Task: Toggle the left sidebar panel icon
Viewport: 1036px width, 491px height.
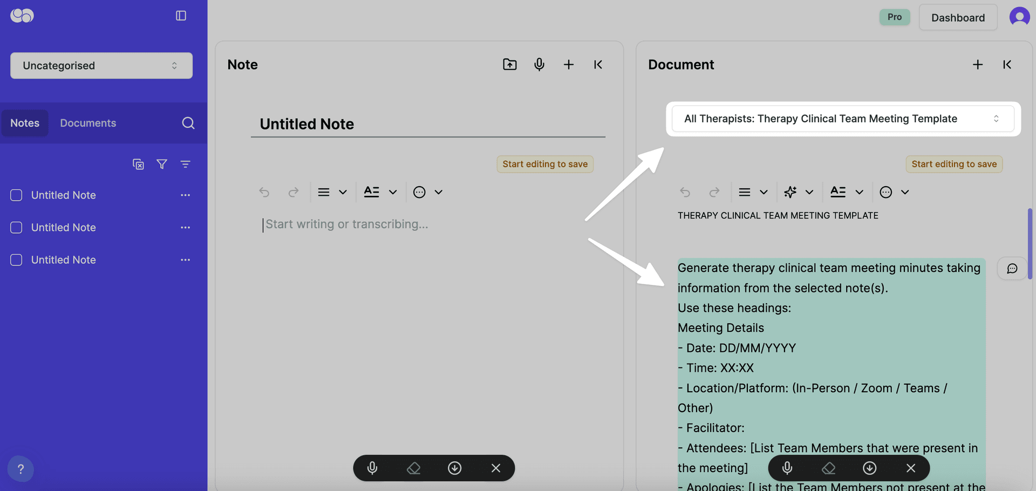Action: [x=181, y=16]
